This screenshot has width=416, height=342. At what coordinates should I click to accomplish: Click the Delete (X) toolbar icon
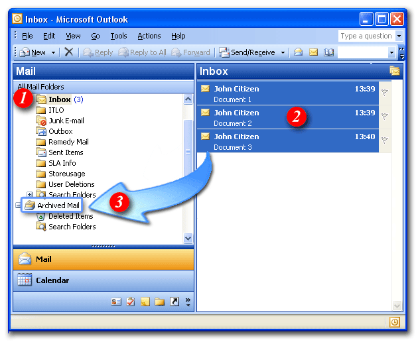tap(69, 52)
